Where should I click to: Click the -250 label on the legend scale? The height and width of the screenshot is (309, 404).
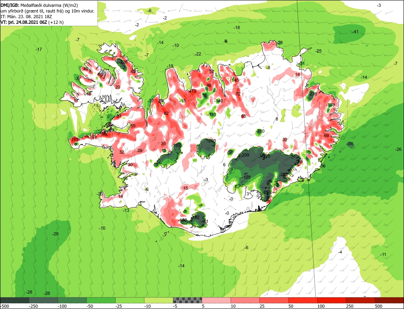tap(34, 306)
